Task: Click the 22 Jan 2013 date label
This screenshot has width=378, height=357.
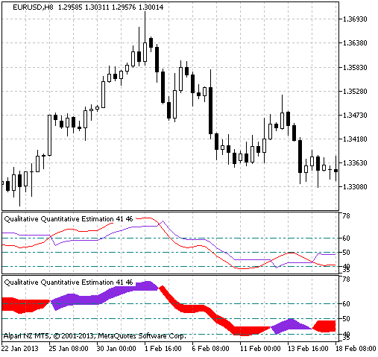Action: click(x=20, y=349)
